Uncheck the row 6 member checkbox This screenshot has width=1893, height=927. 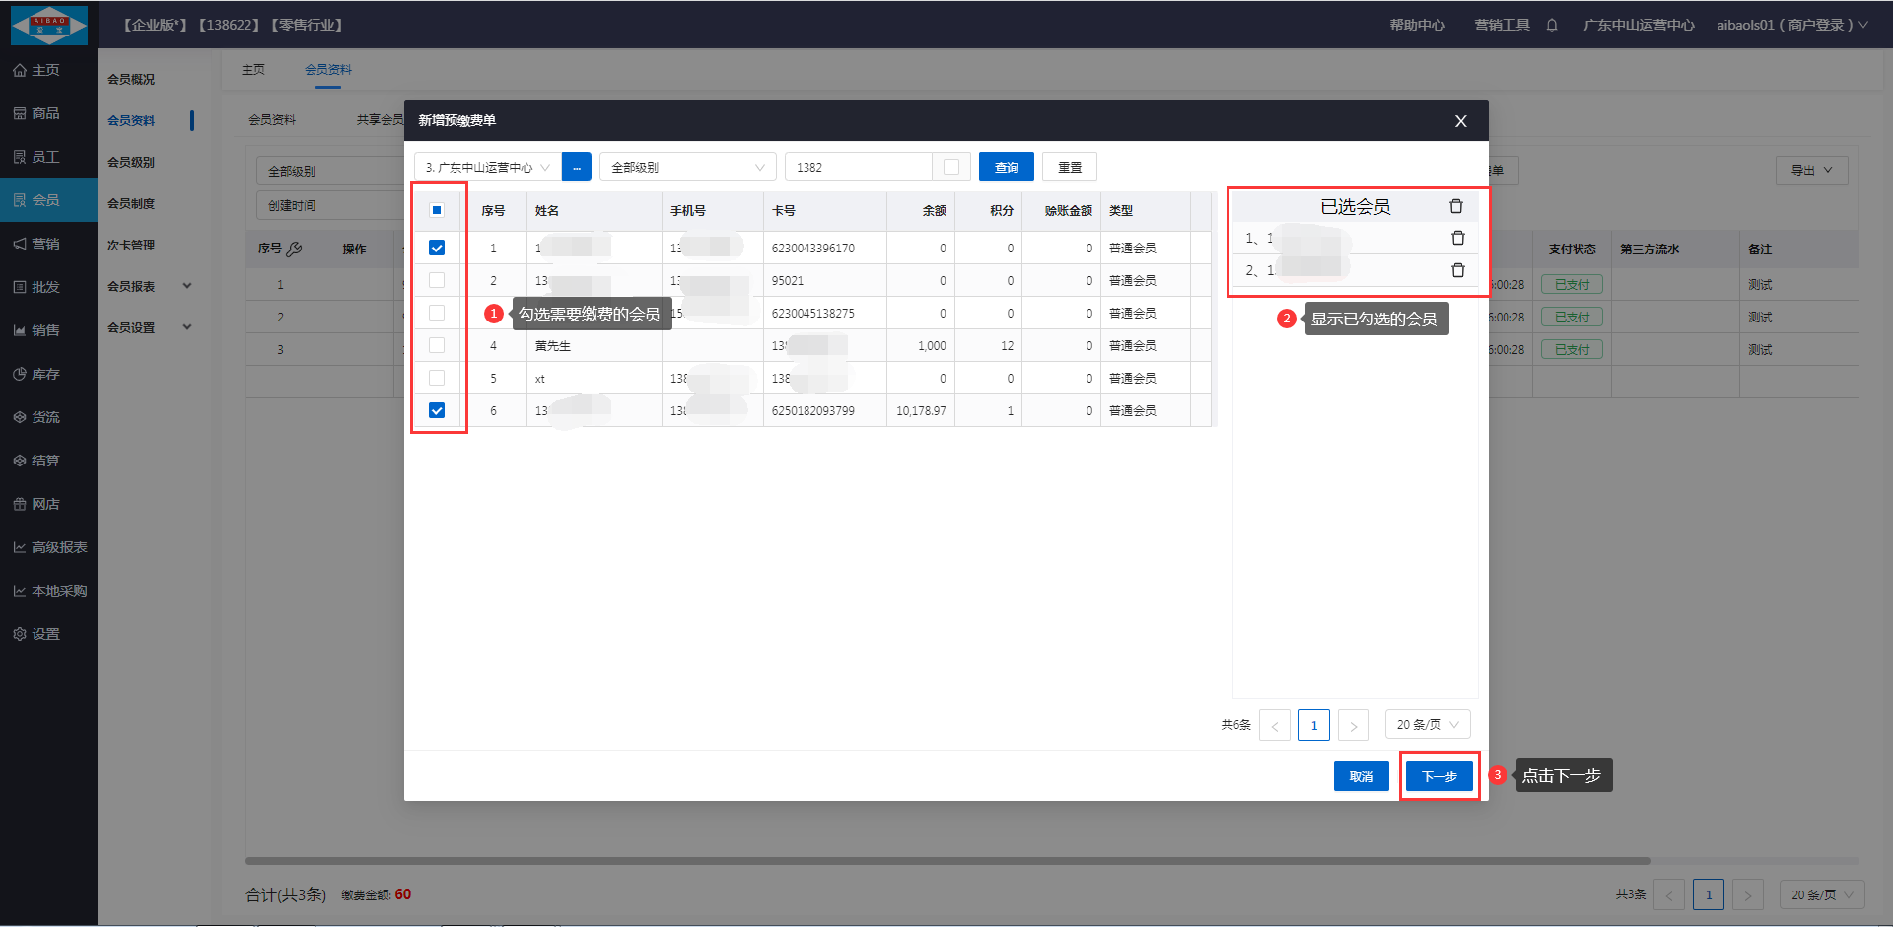(437, 410)
